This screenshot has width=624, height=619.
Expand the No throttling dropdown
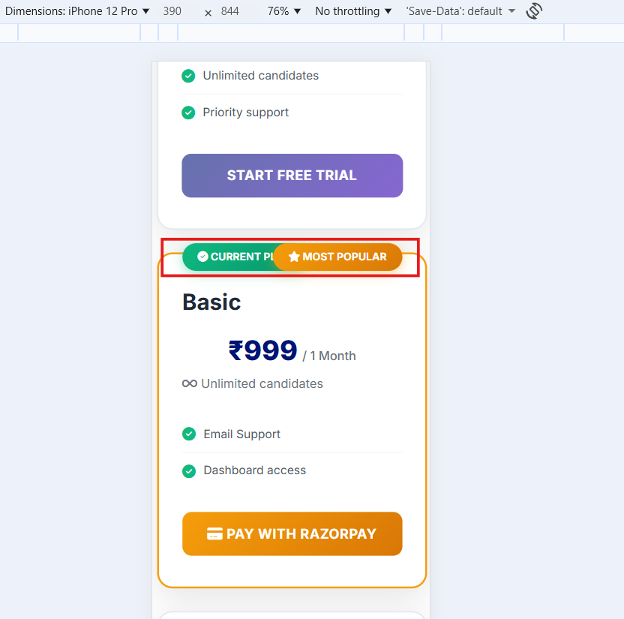coord(353,11)
